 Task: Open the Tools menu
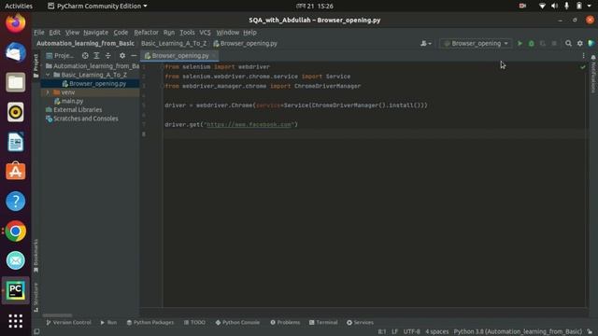[187, 33]
